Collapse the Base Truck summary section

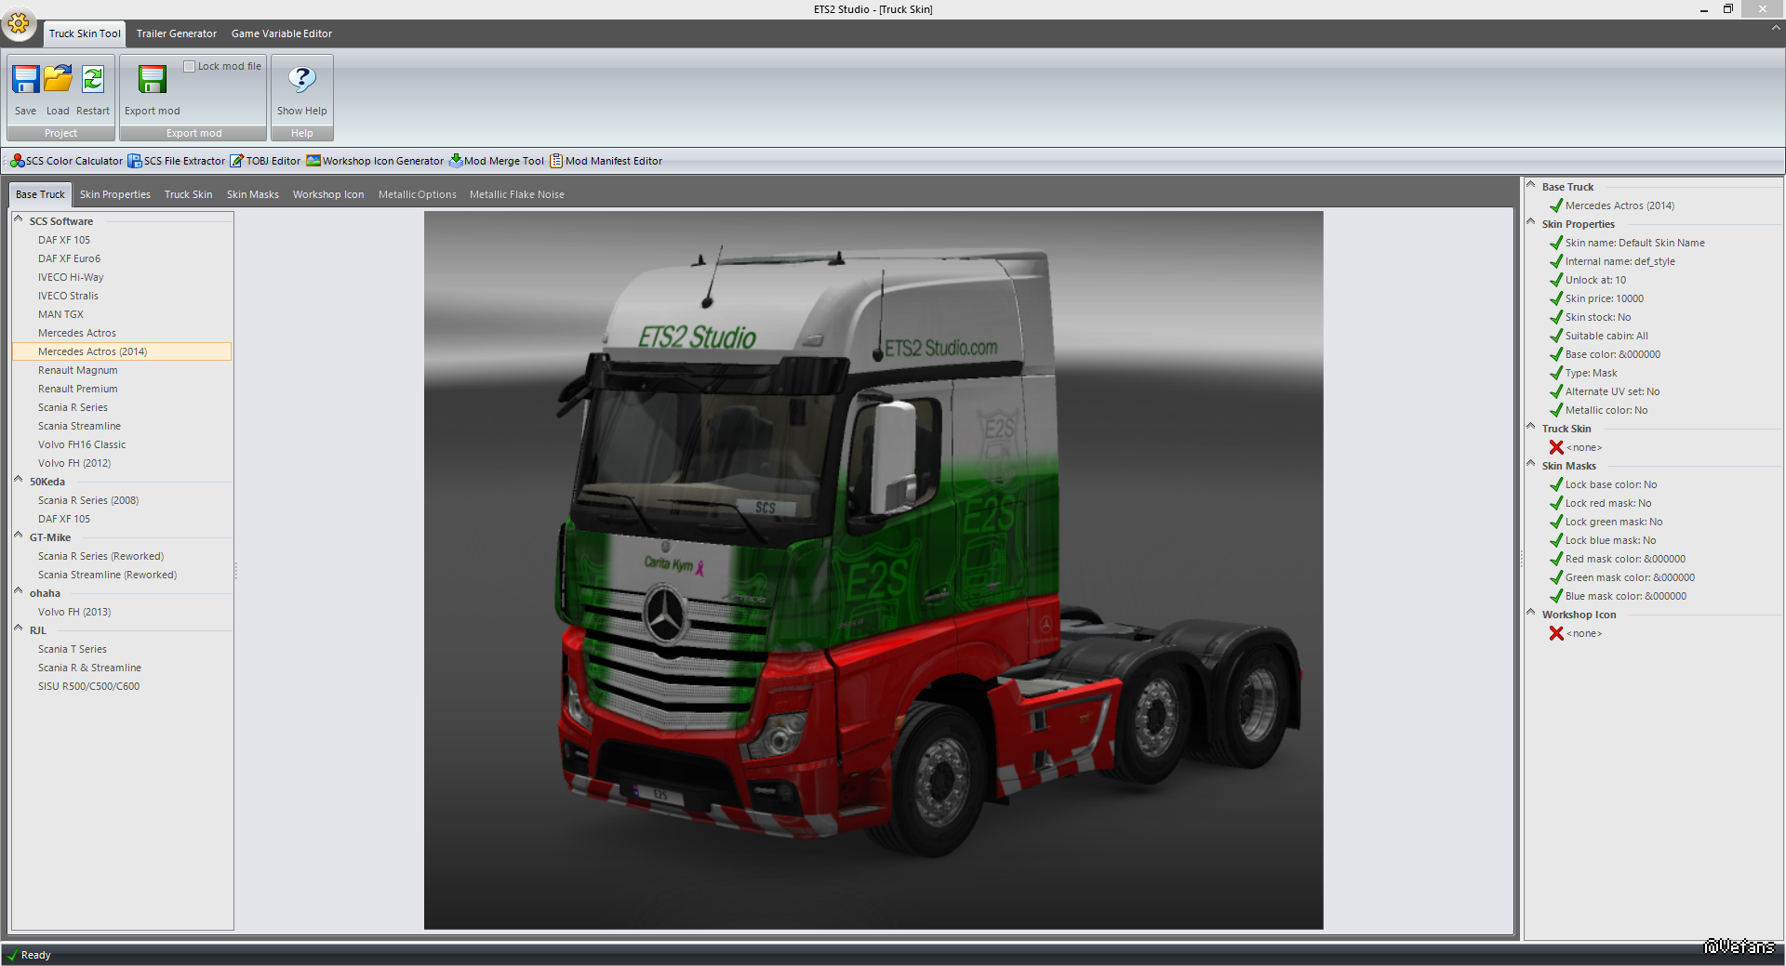pos(1531,185)
